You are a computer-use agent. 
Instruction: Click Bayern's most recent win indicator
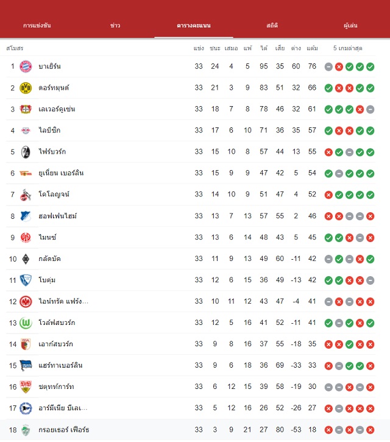tap(370, 67)
